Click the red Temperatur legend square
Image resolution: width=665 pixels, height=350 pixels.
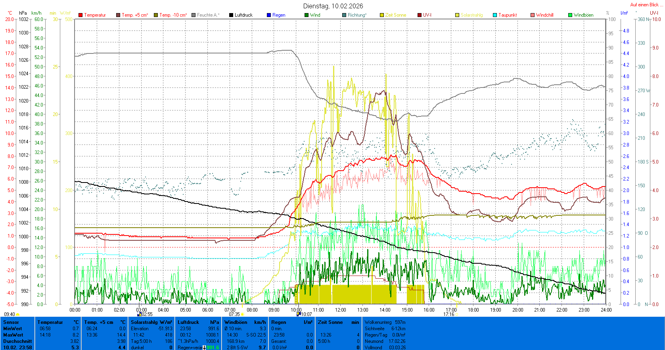(x=80, y=15)
